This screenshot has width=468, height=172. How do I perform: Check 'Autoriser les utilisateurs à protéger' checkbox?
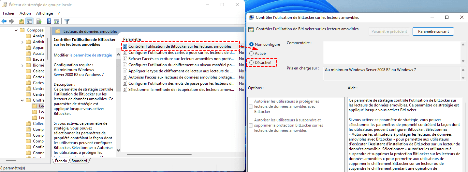[x=251, y=106]
